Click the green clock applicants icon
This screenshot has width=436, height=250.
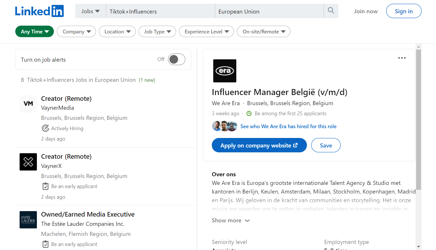click(249, 113)
